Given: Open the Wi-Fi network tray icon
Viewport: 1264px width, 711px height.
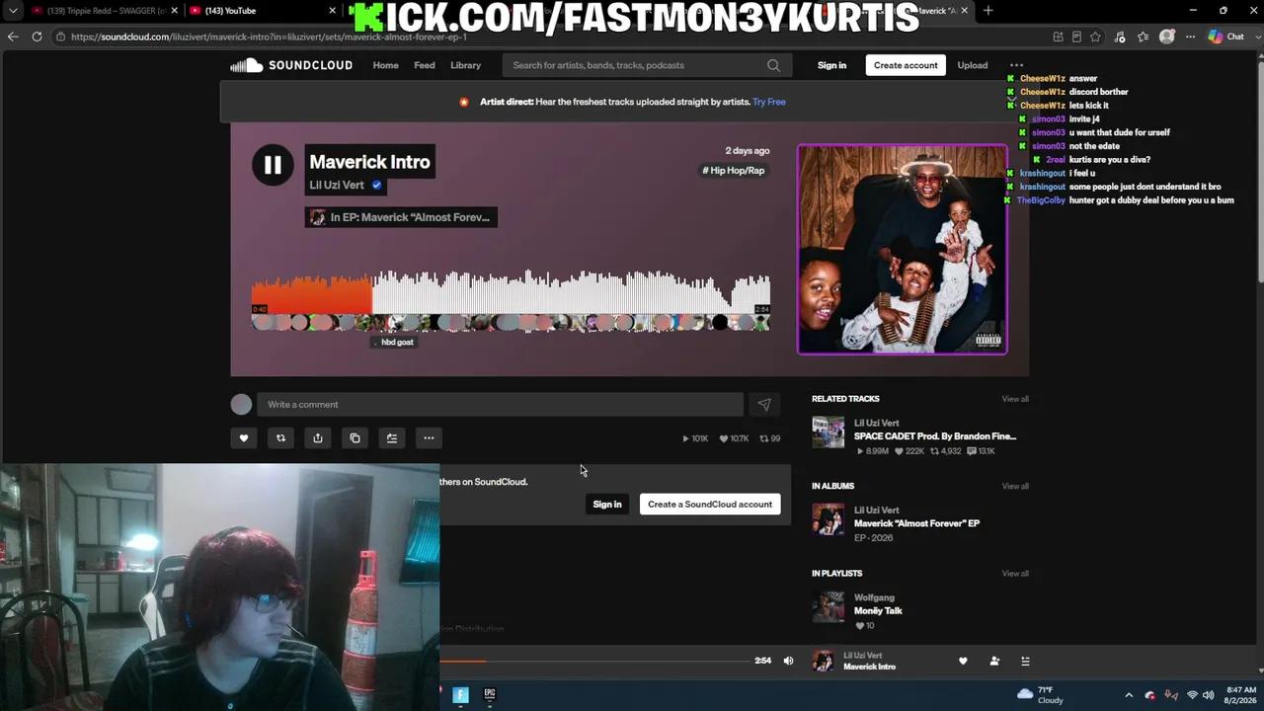Looking at the screenshot, I should pos(1192,695).
